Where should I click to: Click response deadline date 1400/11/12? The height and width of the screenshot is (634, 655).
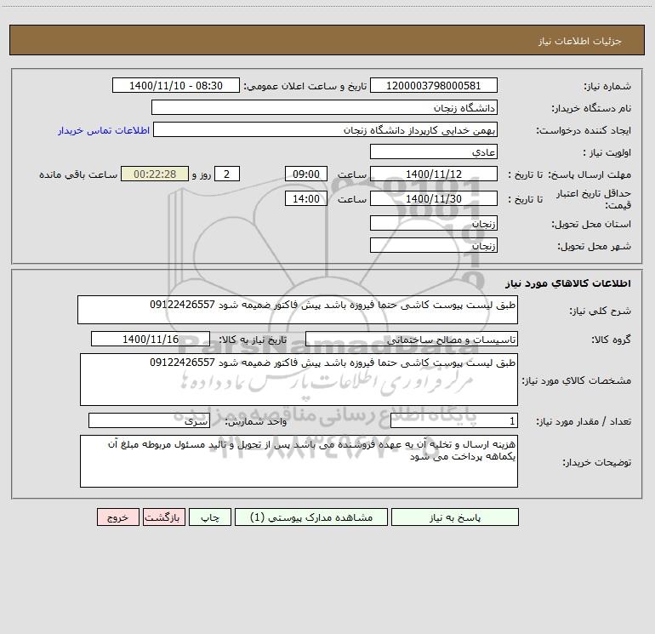[x=434, y=174]
